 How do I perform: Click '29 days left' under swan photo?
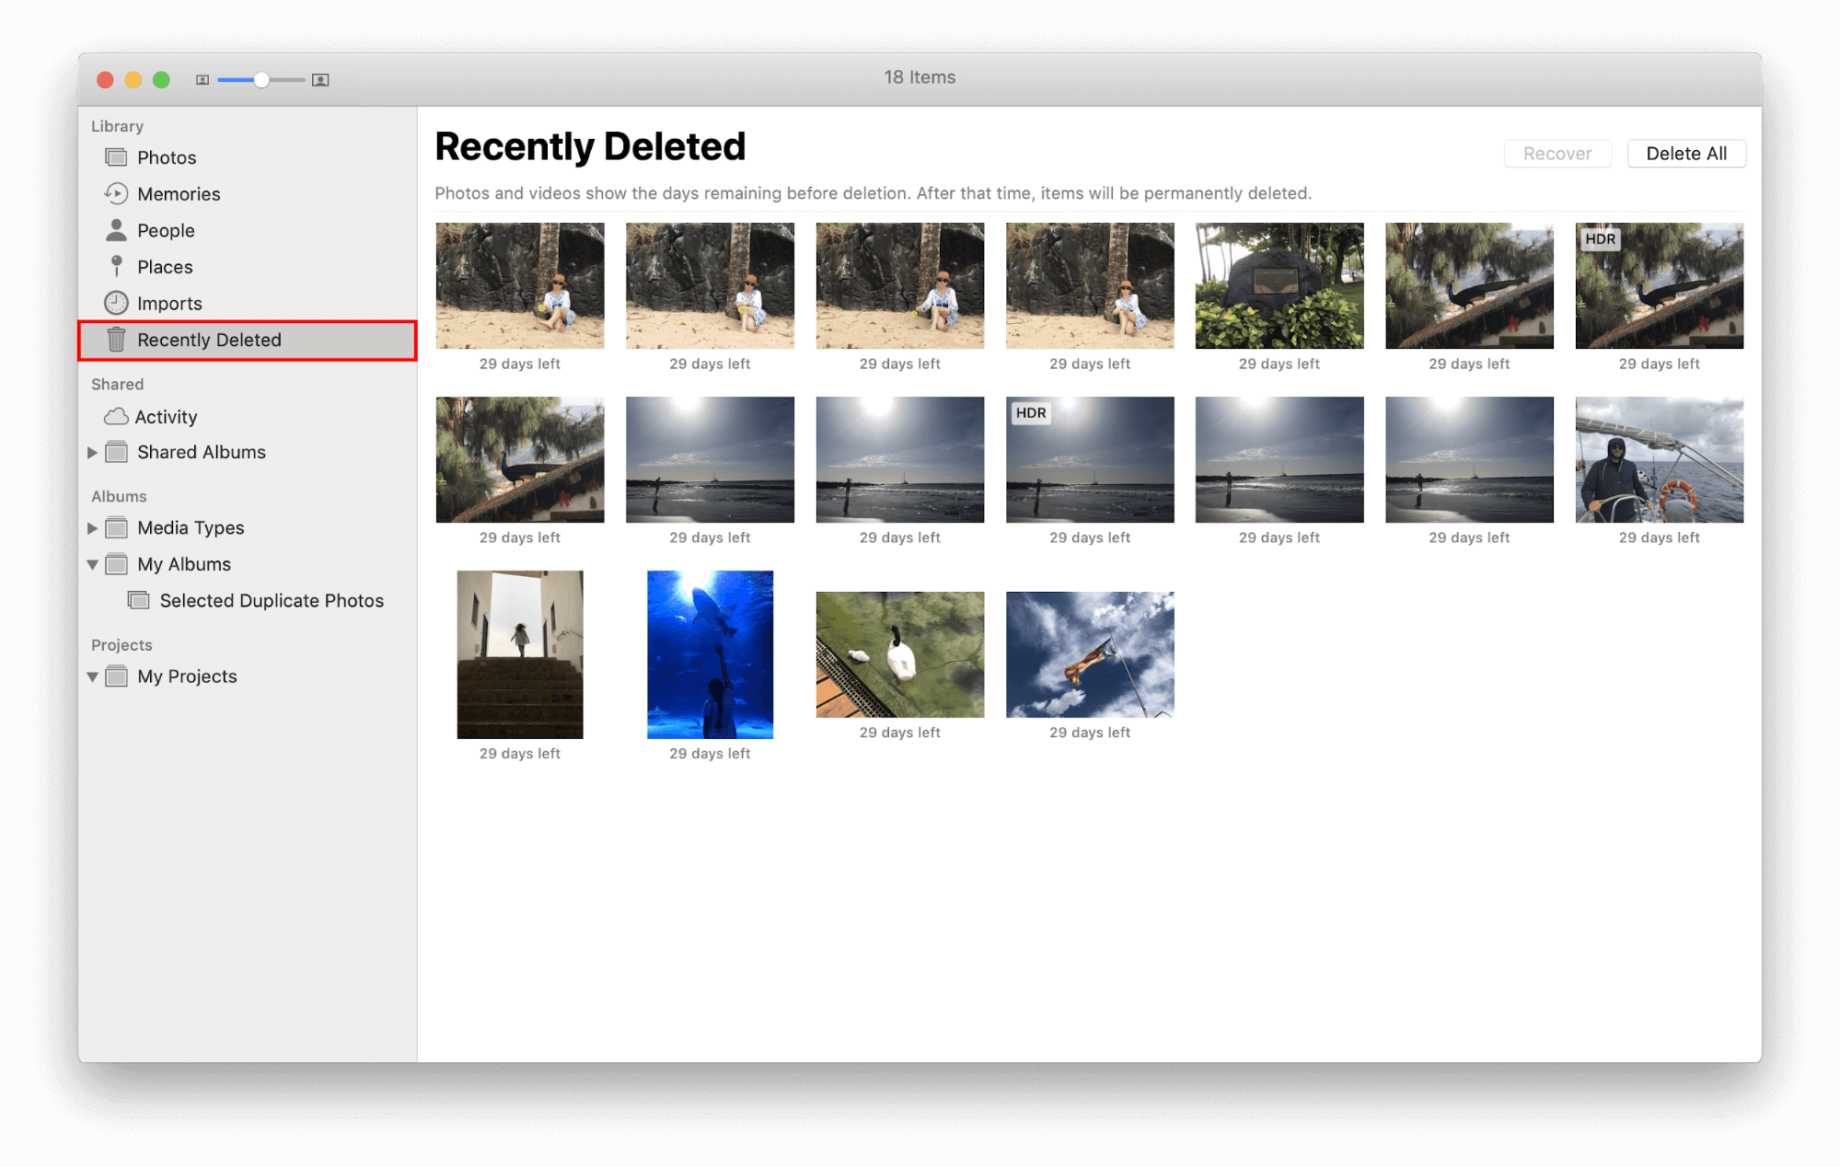pyautogui.click(x=899, y=733)
